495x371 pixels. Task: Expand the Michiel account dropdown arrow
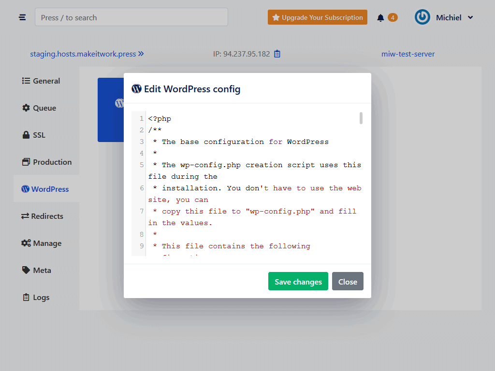[x=470, y=17]
